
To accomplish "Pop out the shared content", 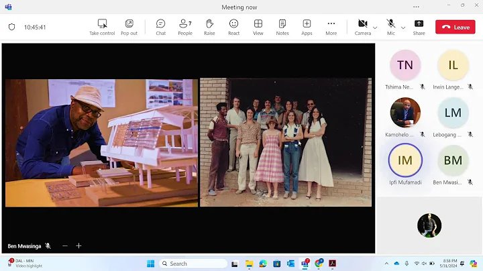I will (129, 24).
